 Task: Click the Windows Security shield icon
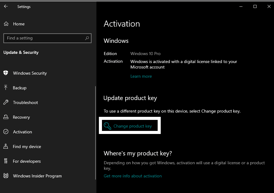[6, 73]
